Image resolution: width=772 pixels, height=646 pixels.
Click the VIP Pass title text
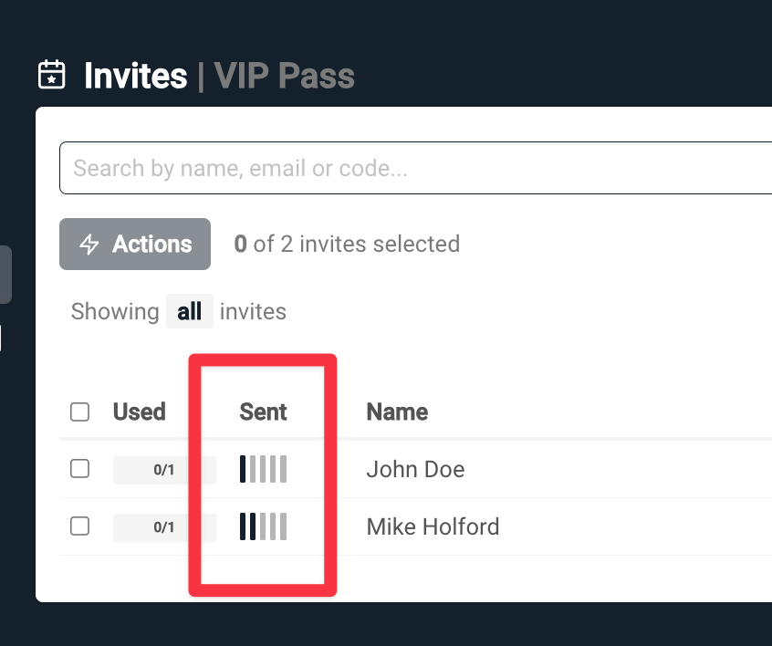click(x=284, y=76)
